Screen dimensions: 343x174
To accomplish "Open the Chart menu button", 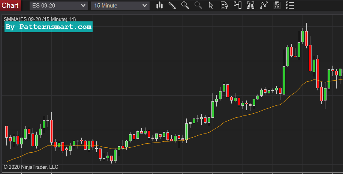I will coord(10,5).
